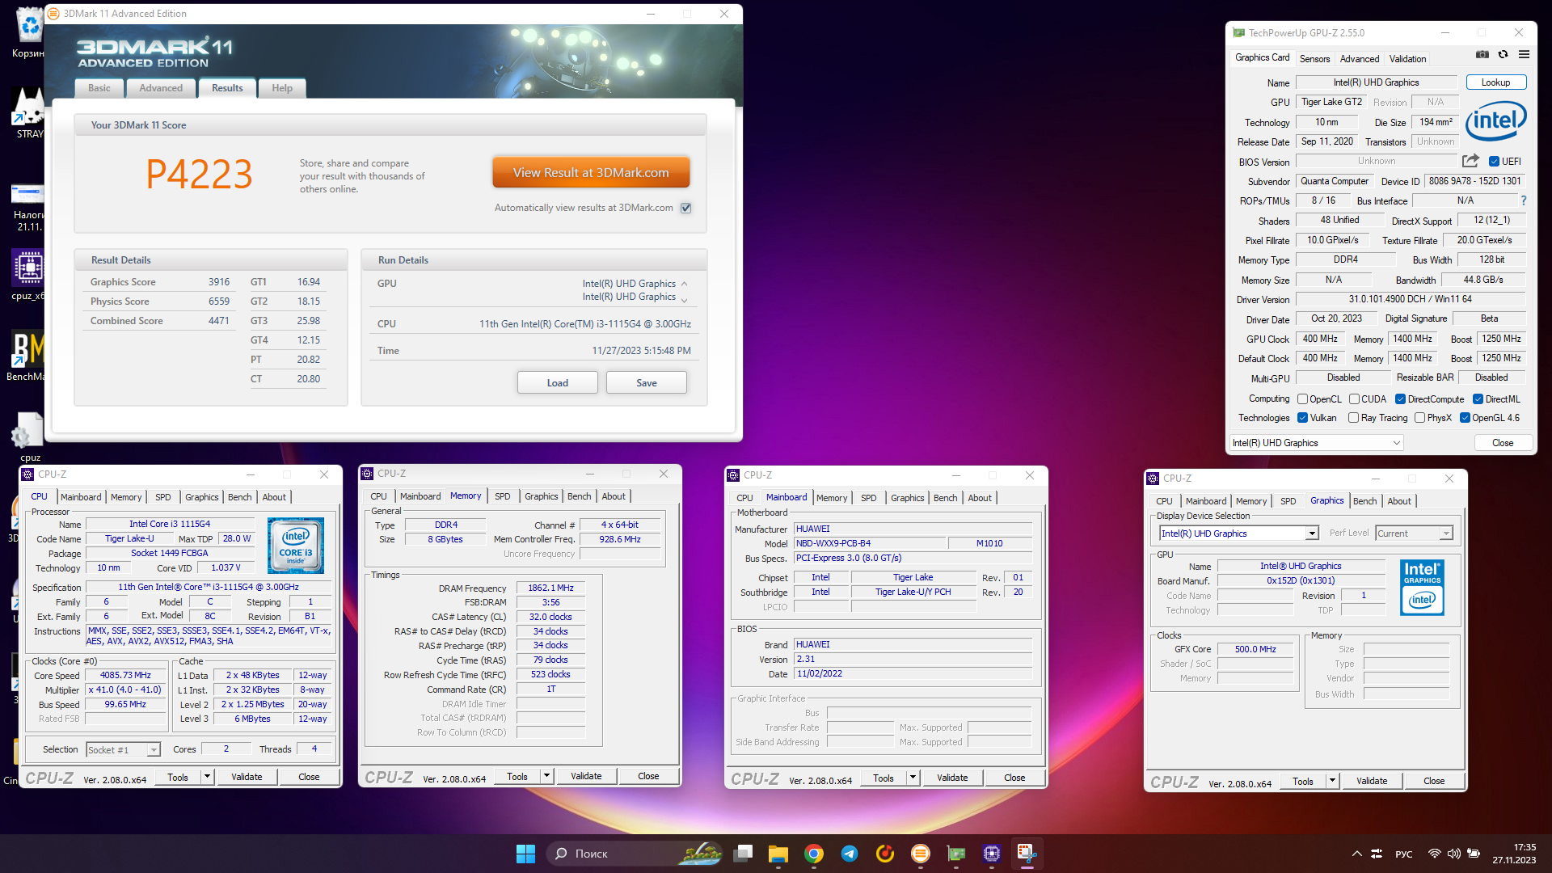Open the cpuz settings file desktop icon
Image resolution: width=1552 pixels, height=873 pixels.
30,436
